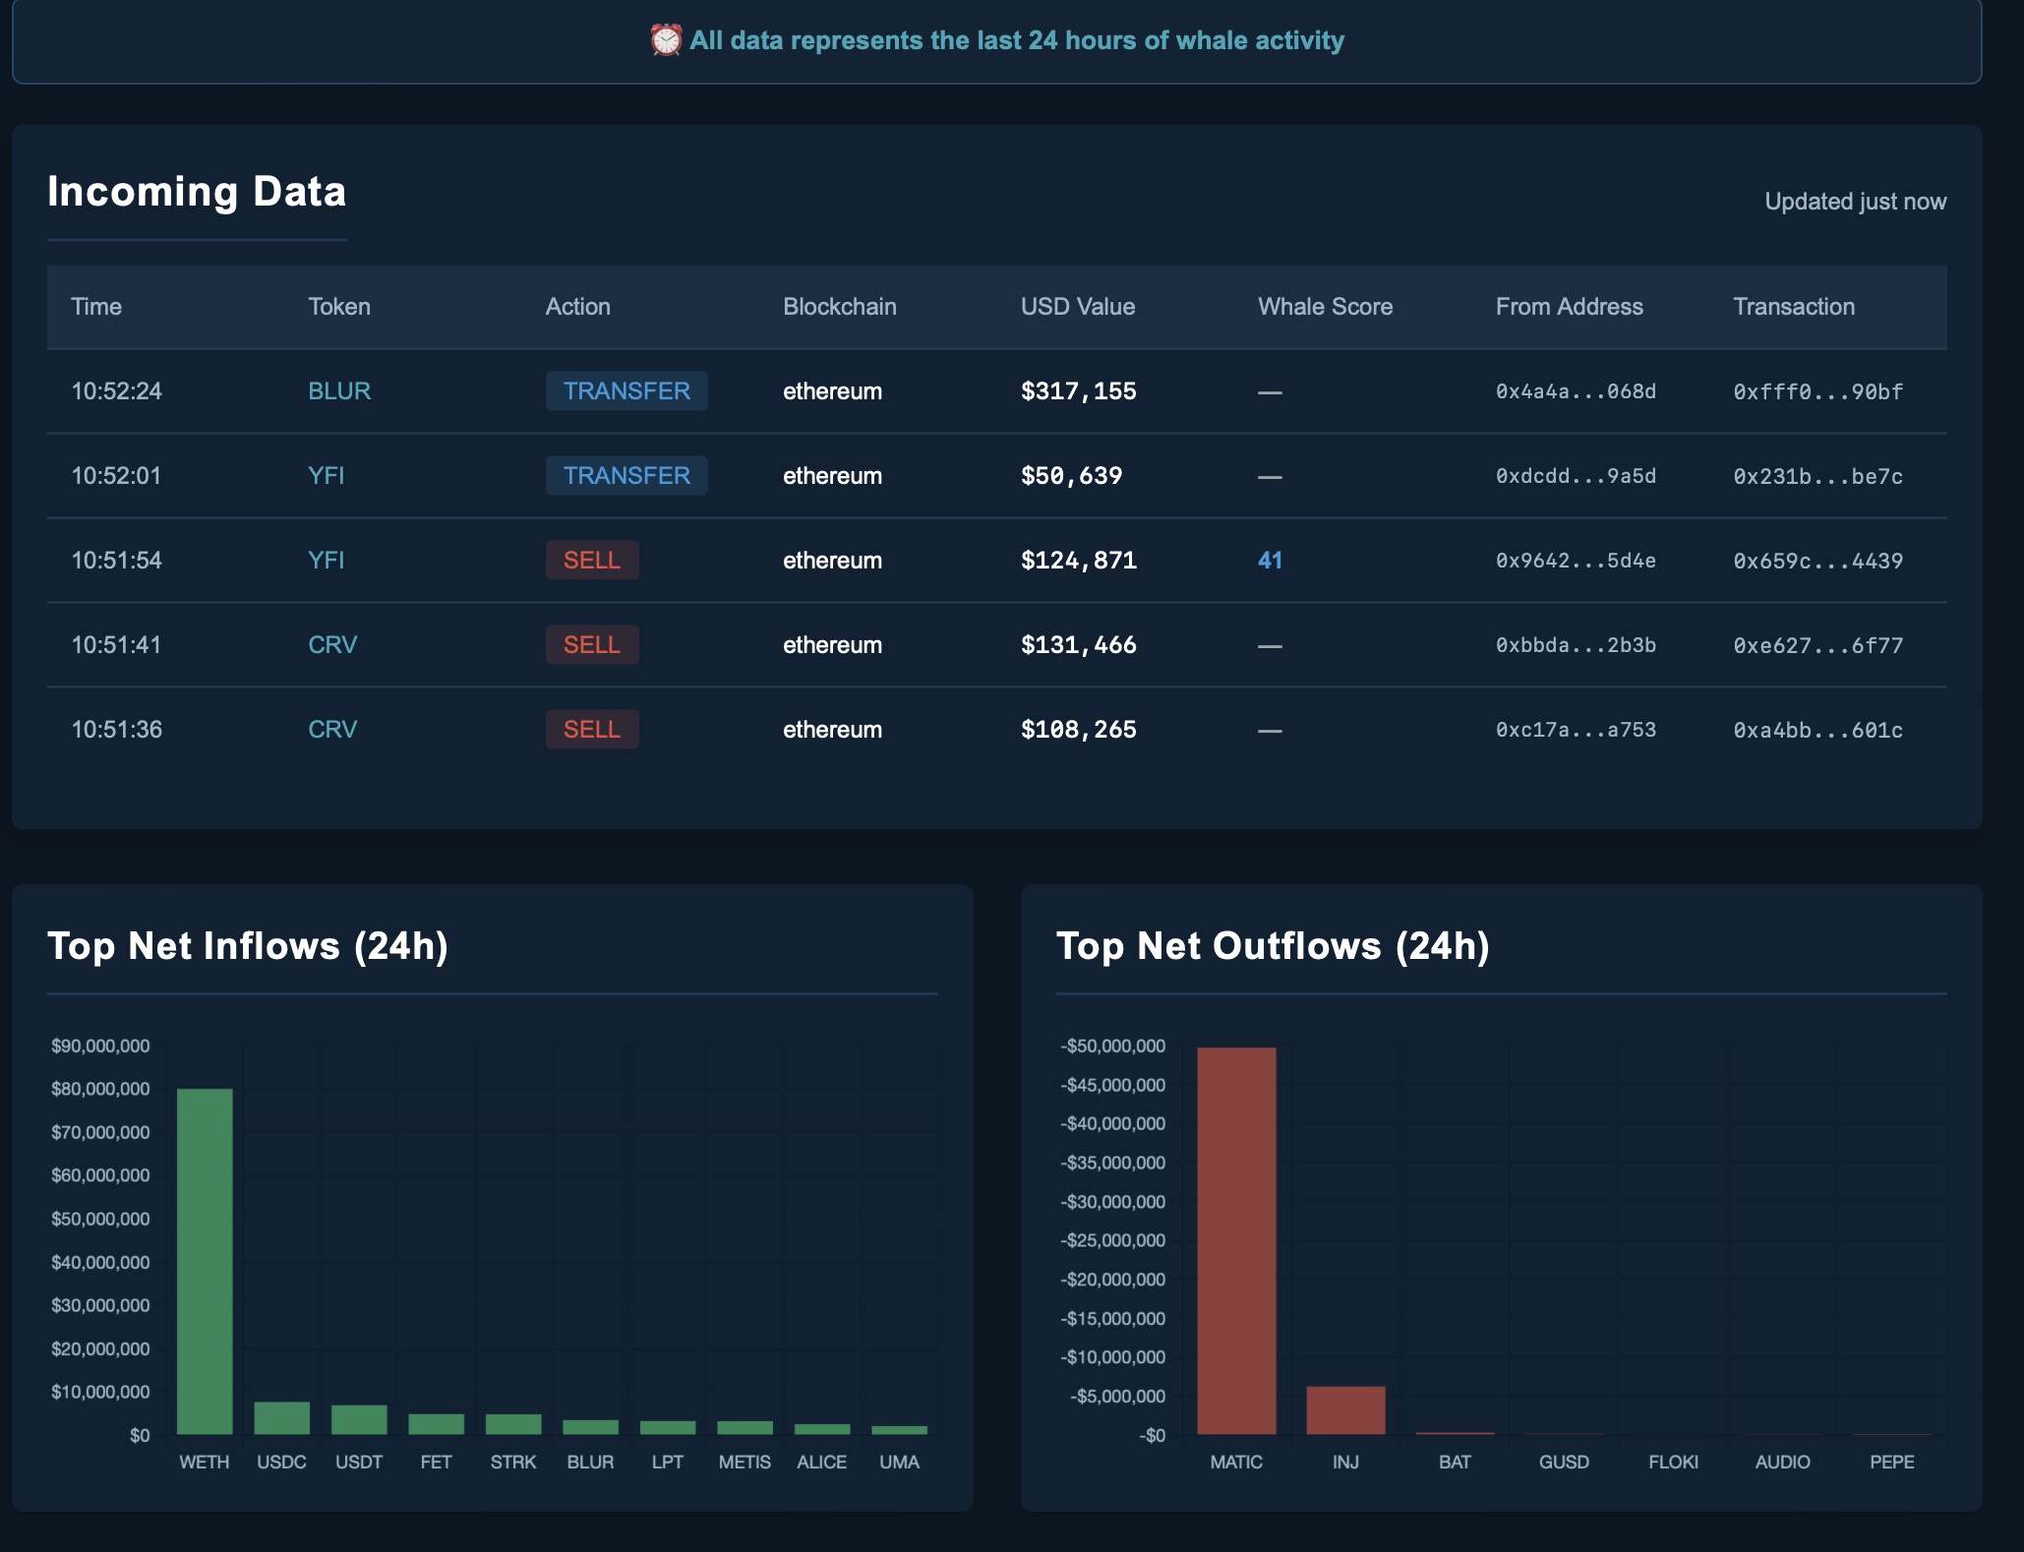
Task: Click from address 0x4a4a...068d
Action: [x=1575, y=390]
